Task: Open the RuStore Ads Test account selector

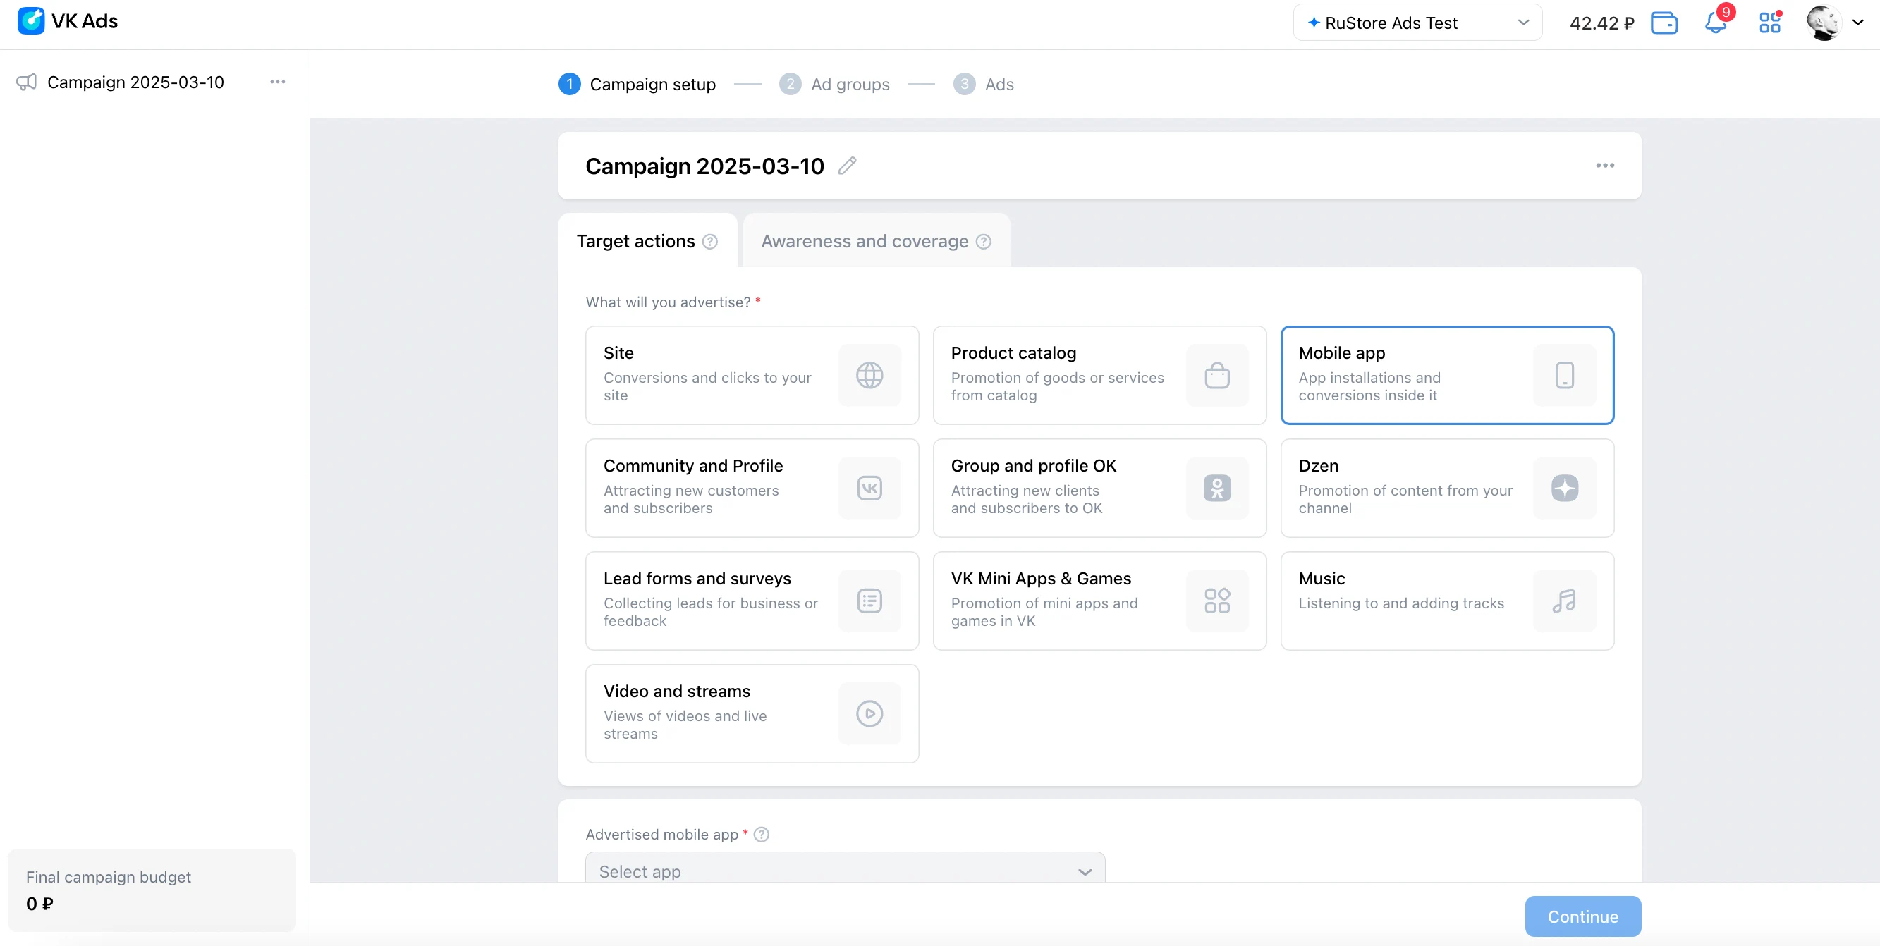Action: [x=1417, y=23]
